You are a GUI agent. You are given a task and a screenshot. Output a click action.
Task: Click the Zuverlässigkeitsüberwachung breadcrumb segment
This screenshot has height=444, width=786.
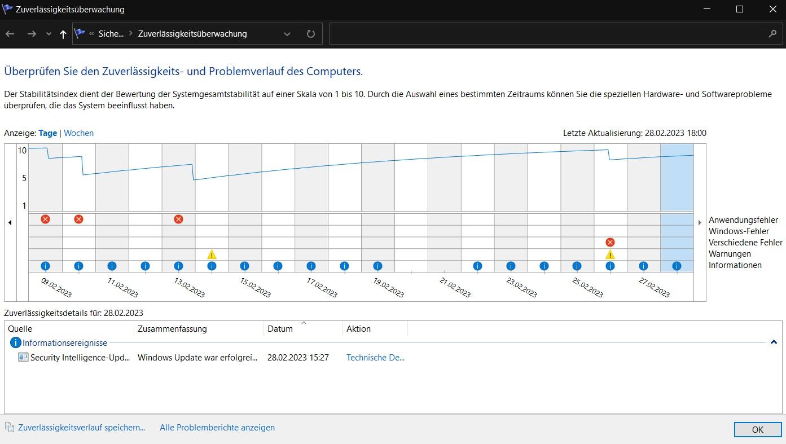(192, 34)
